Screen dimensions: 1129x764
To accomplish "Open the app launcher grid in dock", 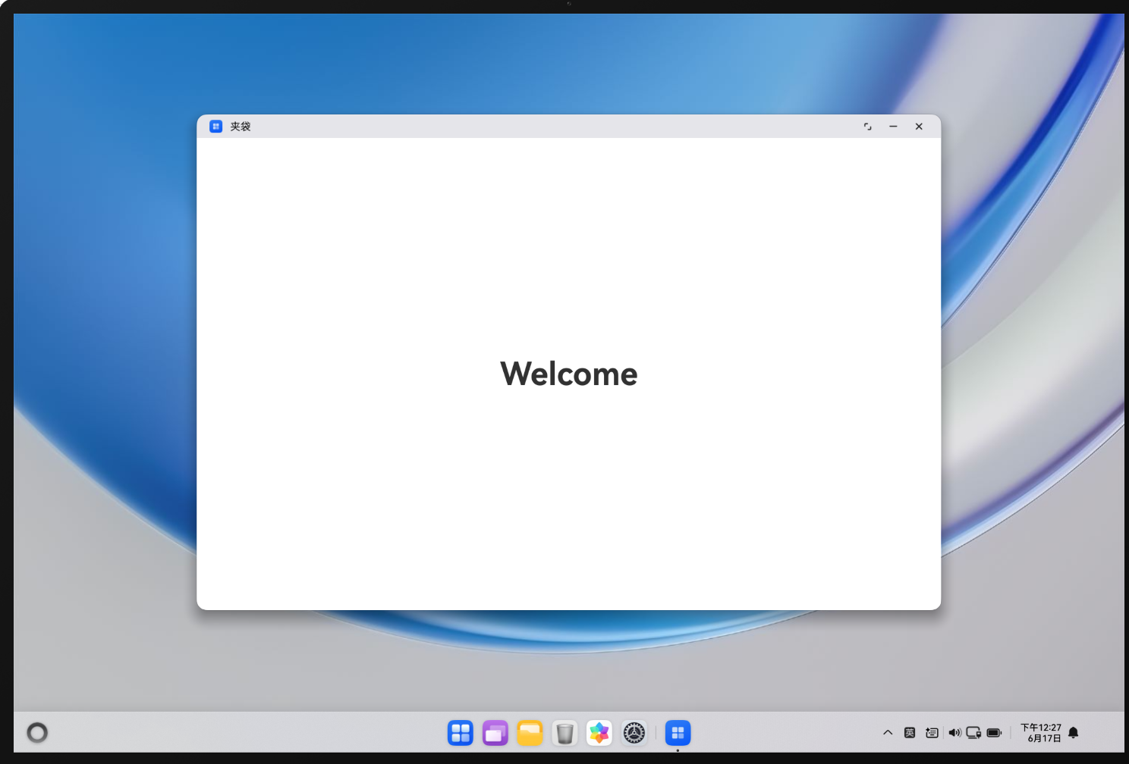I will [x=461, y=733].
